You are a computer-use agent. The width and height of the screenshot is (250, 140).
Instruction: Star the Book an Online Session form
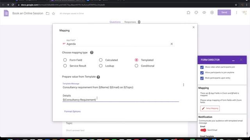coord(54,14)
